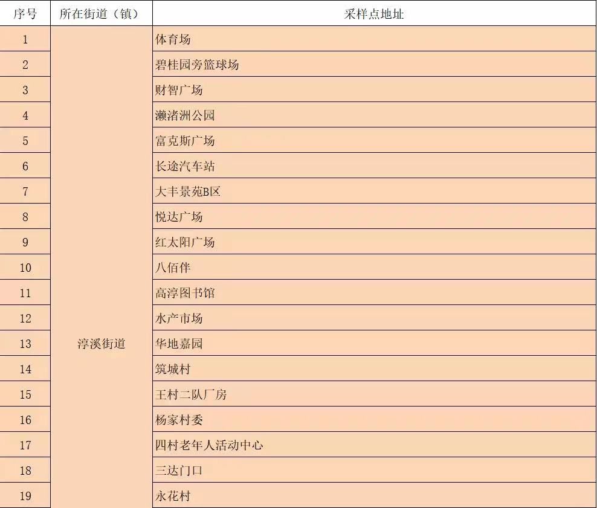
Task: Click row number 19
Action: tap(25, 495)
